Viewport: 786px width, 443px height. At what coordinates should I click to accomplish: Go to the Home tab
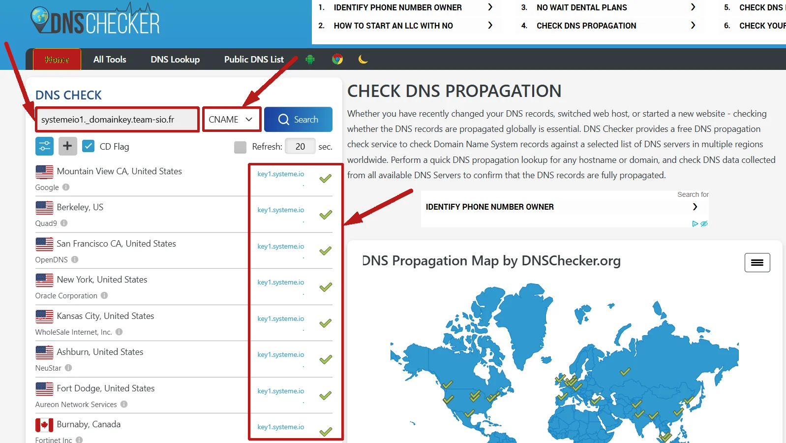tap(57, 60)
